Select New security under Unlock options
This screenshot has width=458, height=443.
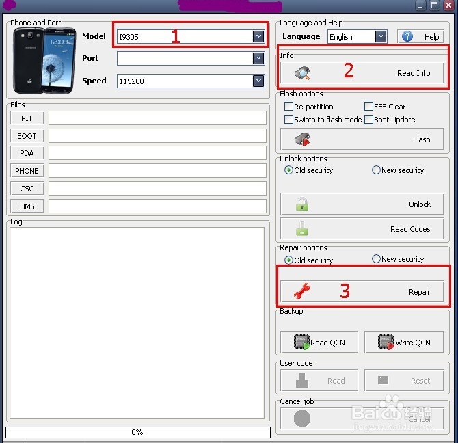click(x=376, y=170)
